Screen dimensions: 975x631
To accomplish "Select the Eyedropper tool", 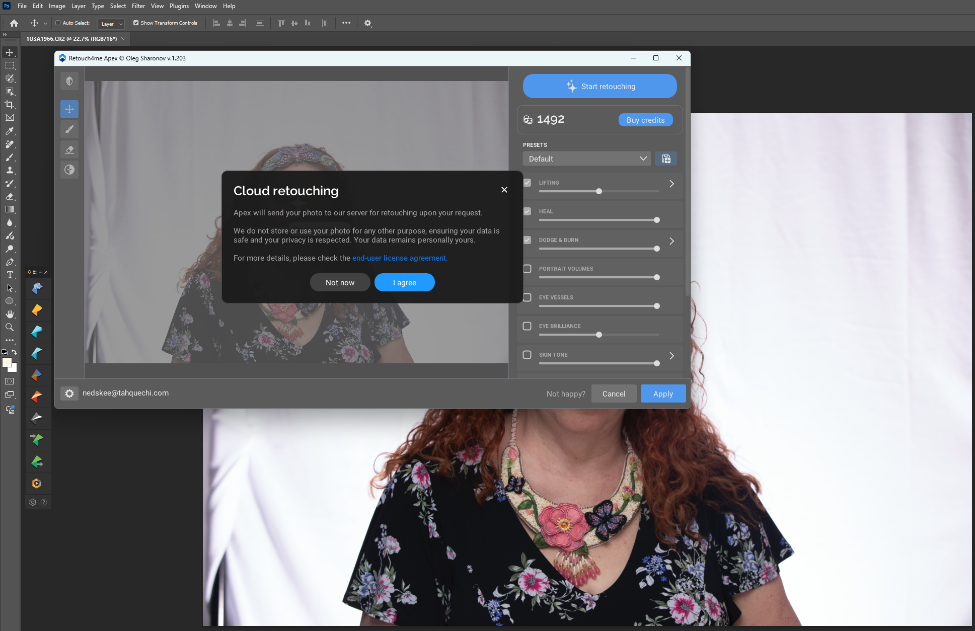I will tap(10, 131).
